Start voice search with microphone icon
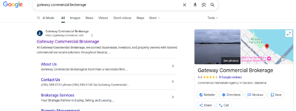The image size is (296, 111). (195, 5)
